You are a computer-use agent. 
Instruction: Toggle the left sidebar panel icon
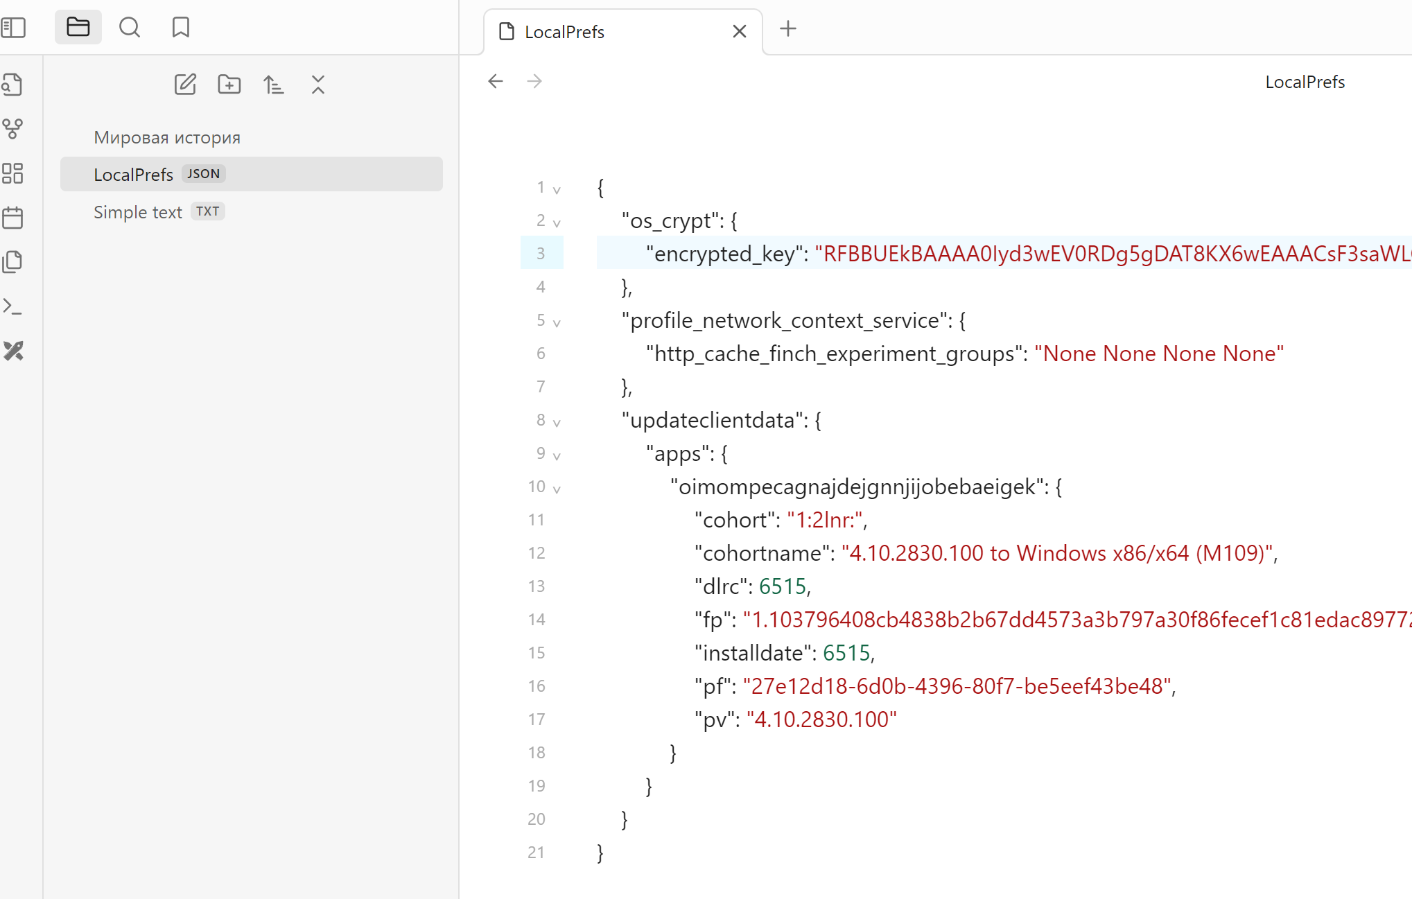click(x=13, y=28)
